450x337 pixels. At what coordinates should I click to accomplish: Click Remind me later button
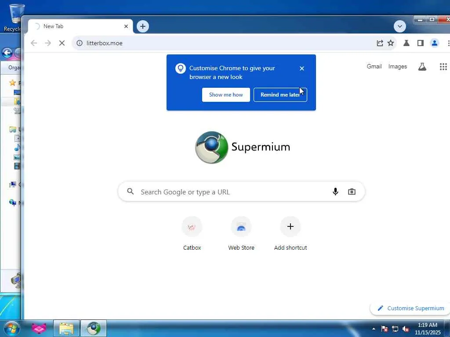(x=280, y=95)
